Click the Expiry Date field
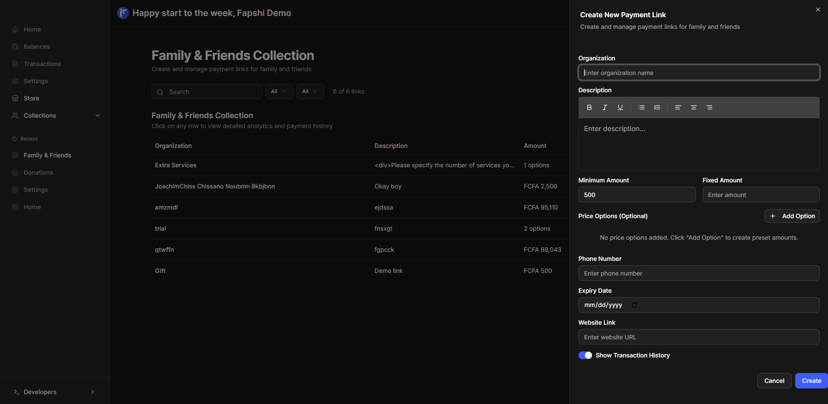Image resolution: width=828 pixels, height=404 pixels. coord(699,305)
